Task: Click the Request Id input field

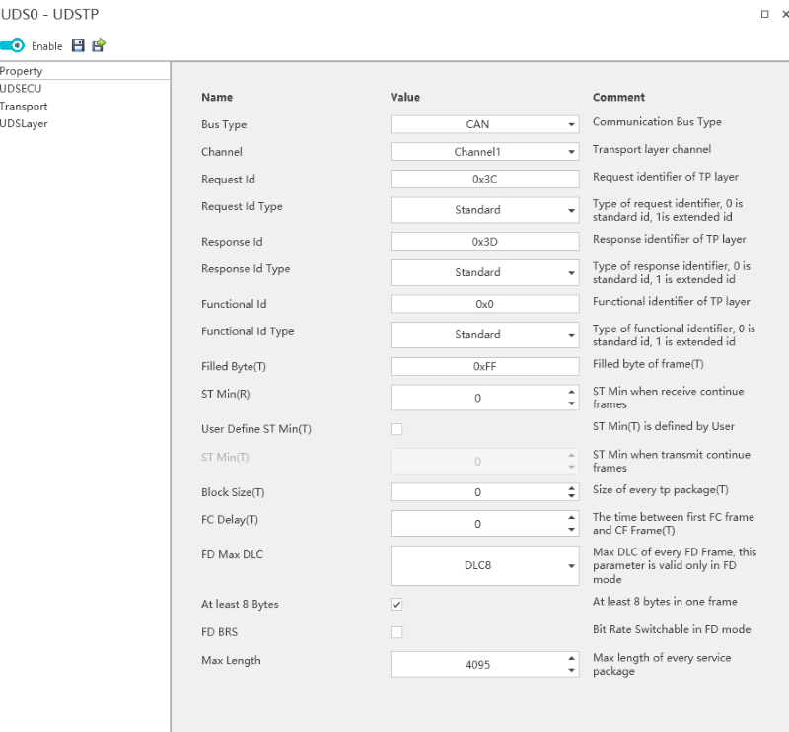Action: [x=484, y=180]
